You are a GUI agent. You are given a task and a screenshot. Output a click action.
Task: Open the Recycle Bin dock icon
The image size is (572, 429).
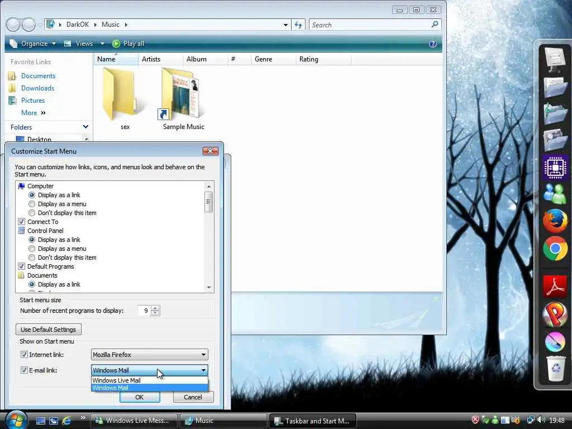556,369
